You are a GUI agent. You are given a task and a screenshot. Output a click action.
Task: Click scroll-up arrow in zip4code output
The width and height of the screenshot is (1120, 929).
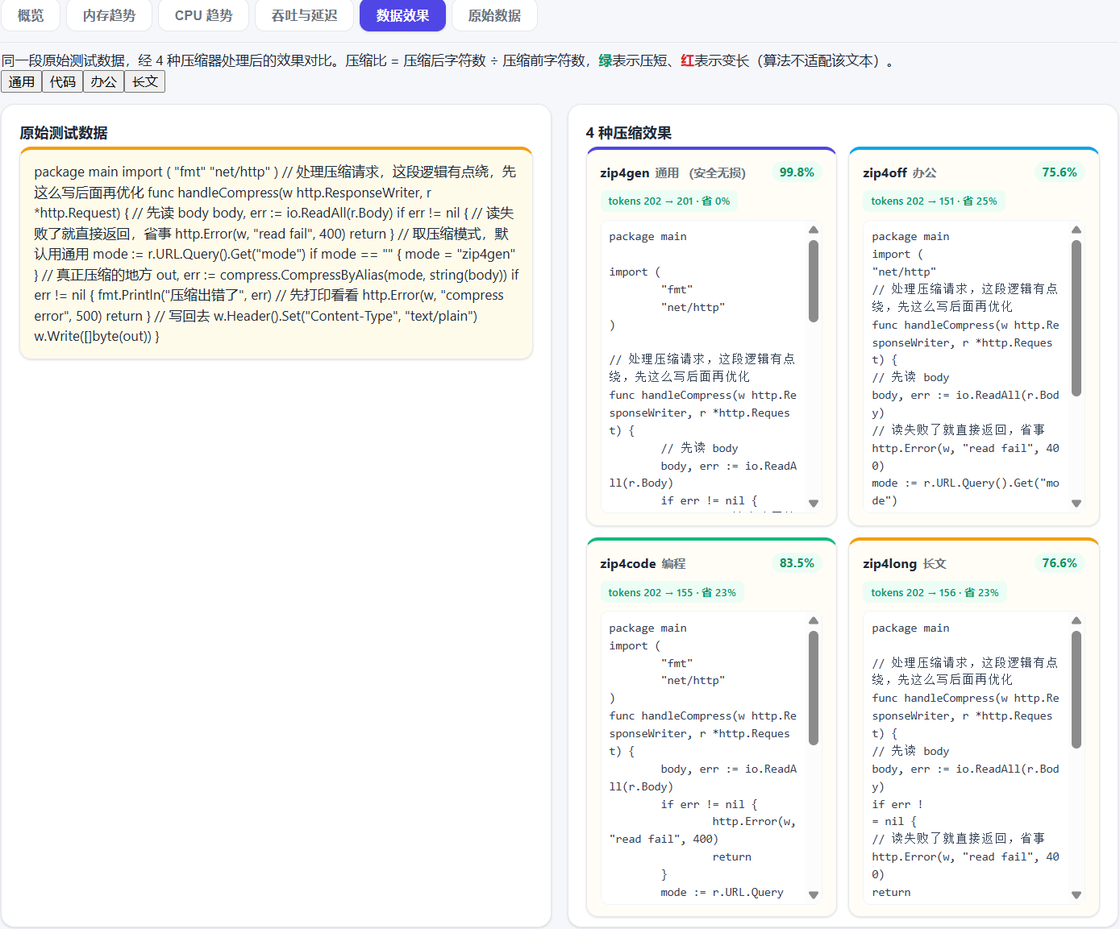click(814, 620)
